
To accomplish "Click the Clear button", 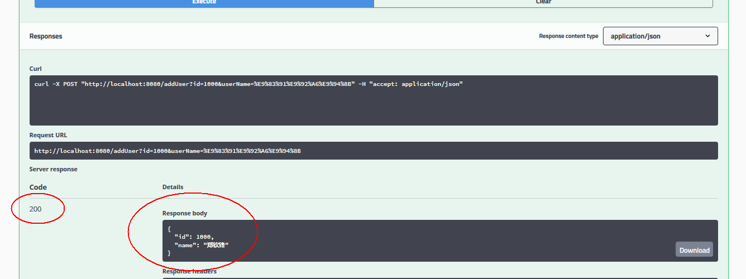I will [x=543, y=3].
